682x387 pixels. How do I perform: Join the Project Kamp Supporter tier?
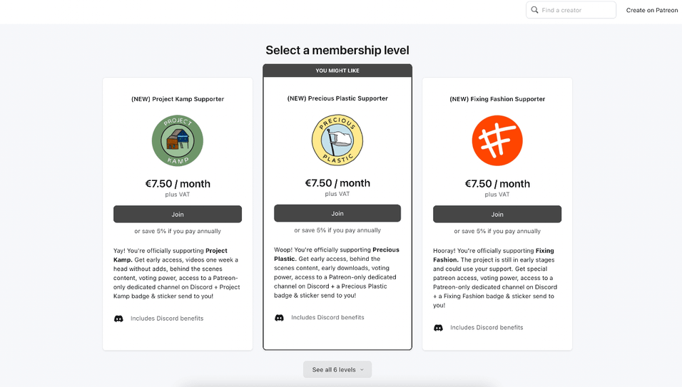point(178,215)
